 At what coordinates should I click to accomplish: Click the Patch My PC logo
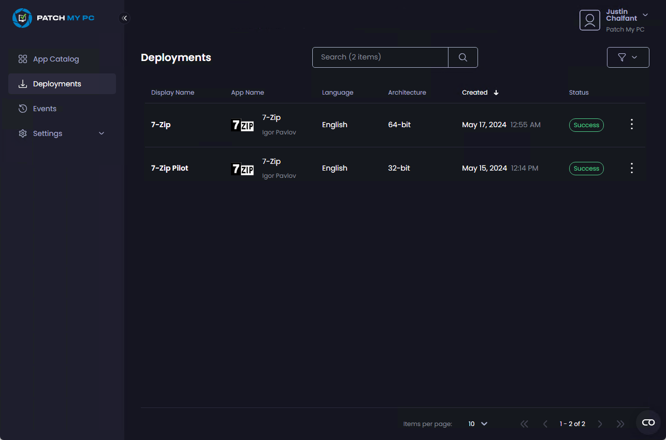(x=53, y=18)
